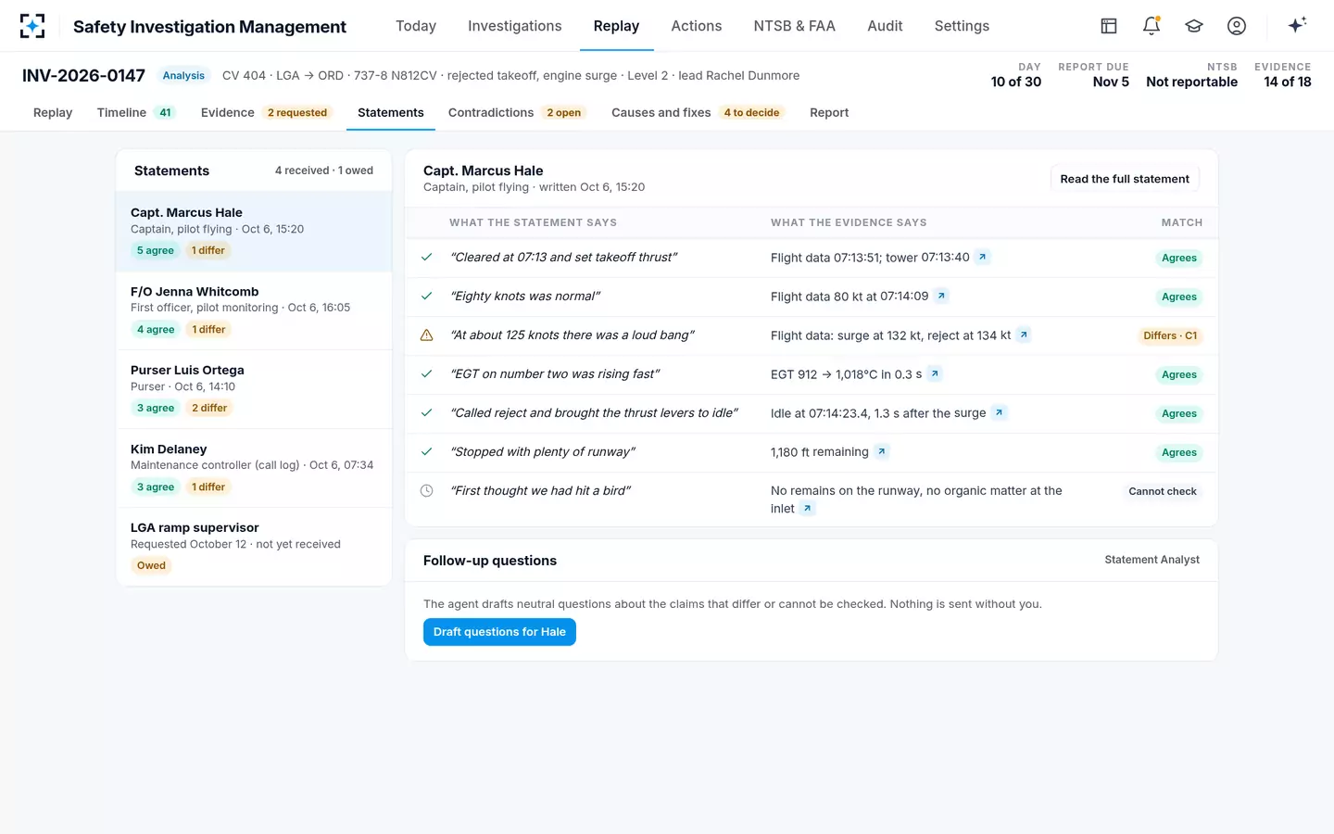
Task: Open the Timeline tab
Action: click(136, 112)
